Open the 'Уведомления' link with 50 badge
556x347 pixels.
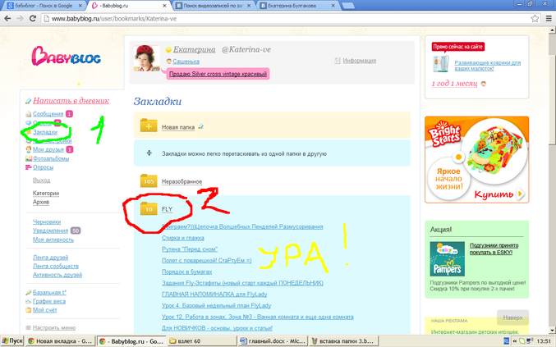coord(51,231)
